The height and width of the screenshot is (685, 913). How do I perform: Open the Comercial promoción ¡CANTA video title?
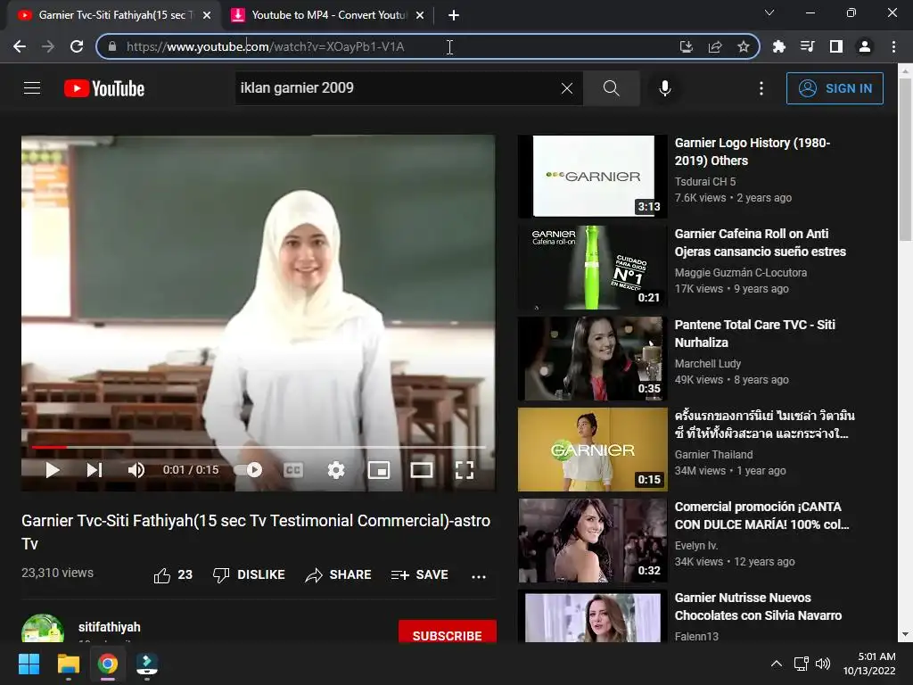[761, 516]
